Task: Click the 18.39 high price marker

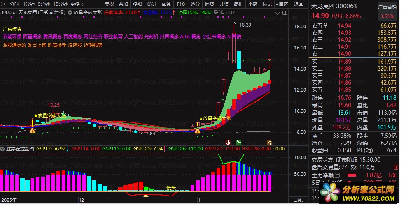Action: (x=245, y=25)
